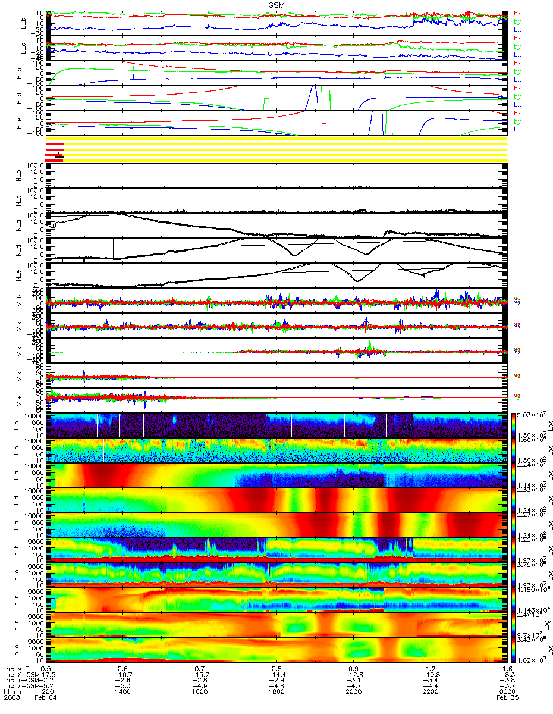
Task: Click the thc_Z-GSM row label
Action: (x=20, y=686)
